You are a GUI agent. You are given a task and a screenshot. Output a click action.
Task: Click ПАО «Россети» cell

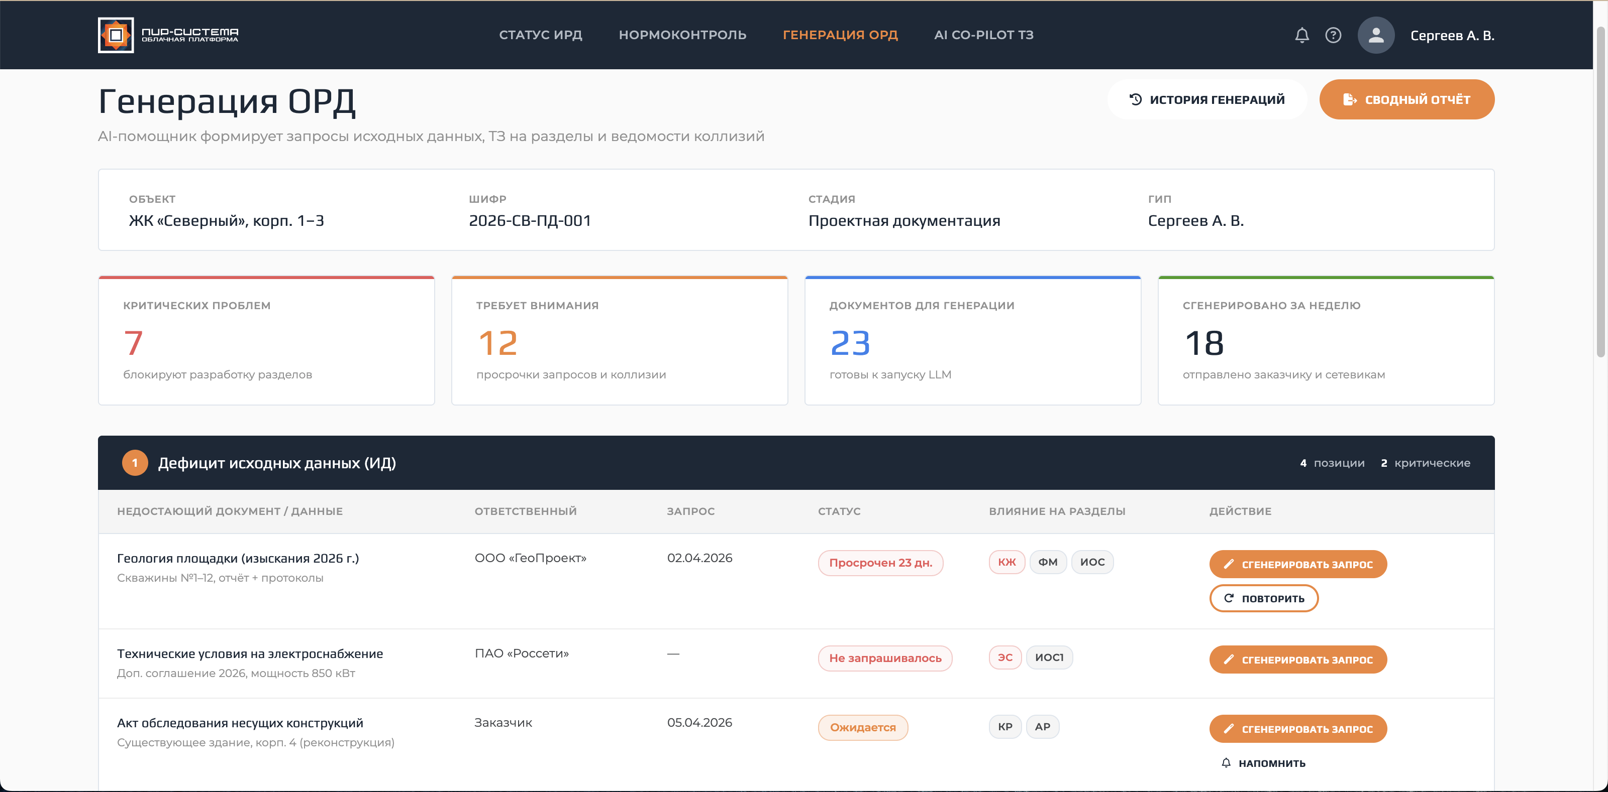point(521,653)
